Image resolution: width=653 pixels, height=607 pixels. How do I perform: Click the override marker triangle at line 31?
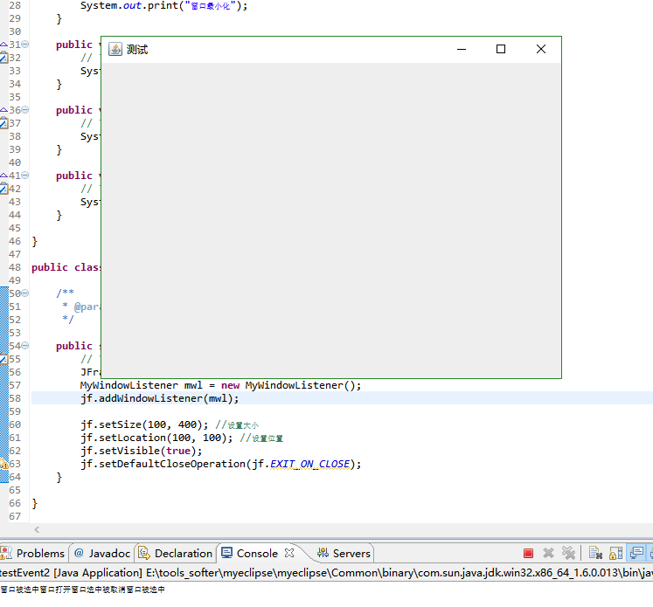[3, 44]
